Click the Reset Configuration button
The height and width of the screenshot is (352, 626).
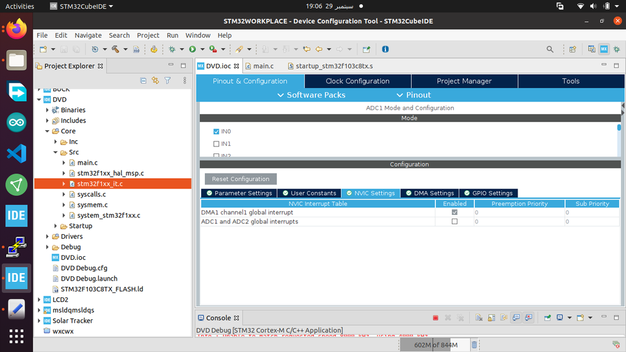pos(241,179)
